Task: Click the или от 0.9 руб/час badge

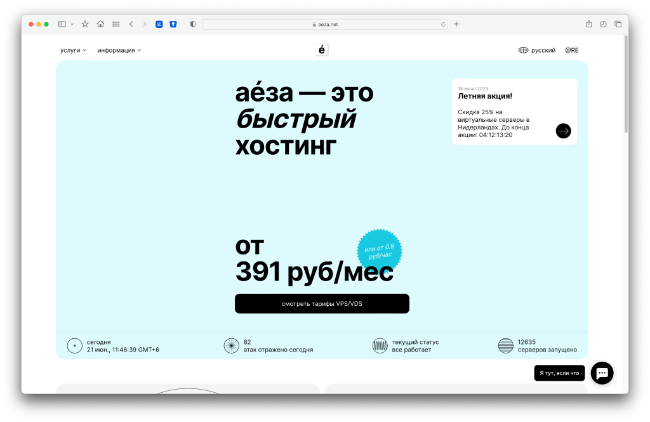Action: click(x=380, y=251)
